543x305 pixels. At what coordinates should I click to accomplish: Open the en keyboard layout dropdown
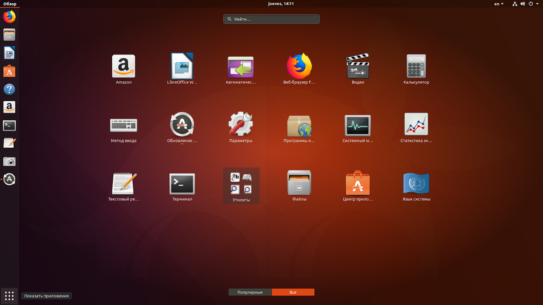coord(499,4)
